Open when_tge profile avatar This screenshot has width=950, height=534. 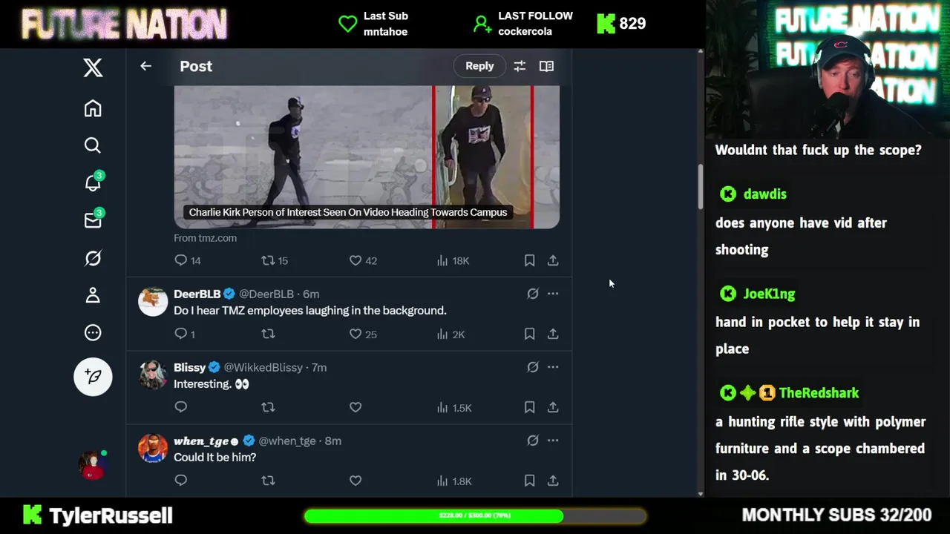[x=153, y=449]
